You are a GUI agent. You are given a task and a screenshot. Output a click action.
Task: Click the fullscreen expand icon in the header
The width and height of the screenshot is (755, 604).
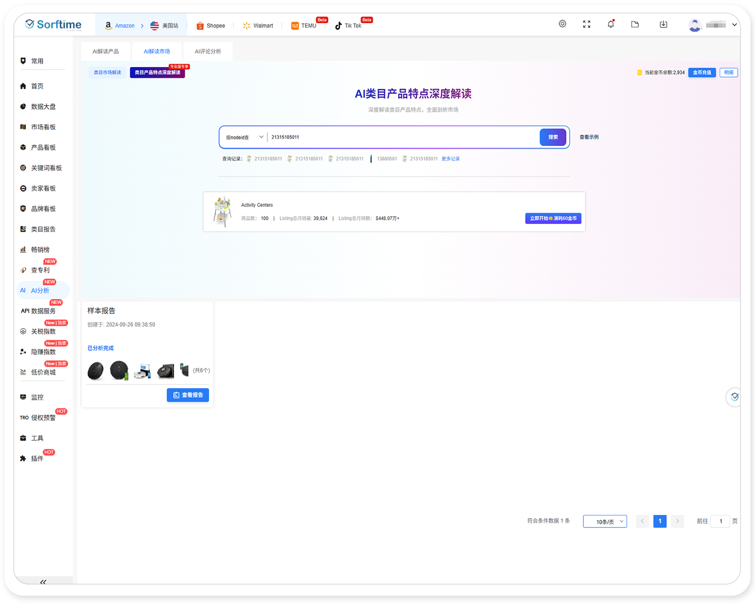[x=586, y=24]
